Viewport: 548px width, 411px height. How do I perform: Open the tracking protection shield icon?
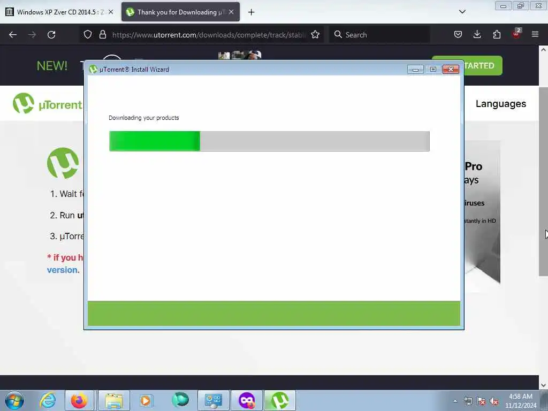coord(88,34)
